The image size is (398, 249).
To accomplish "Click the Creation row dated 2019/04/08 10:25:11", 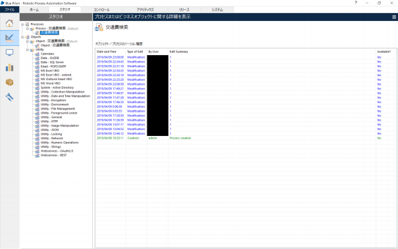I will (x=245, y=138).
